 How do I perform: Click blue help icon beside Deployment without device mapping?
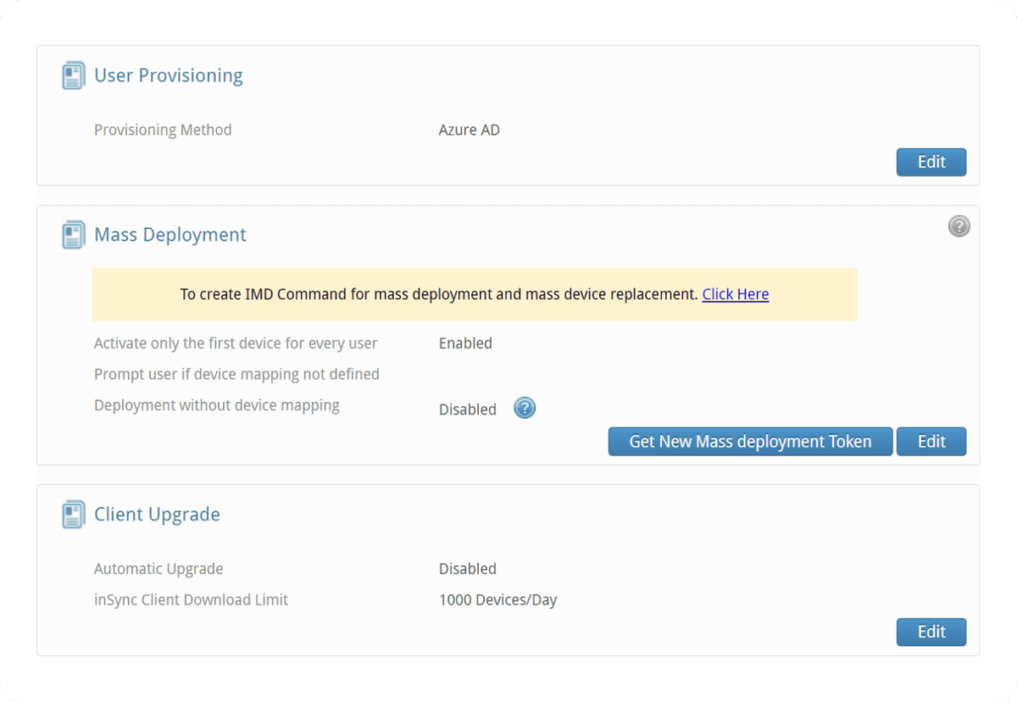[x=525, y=409]
